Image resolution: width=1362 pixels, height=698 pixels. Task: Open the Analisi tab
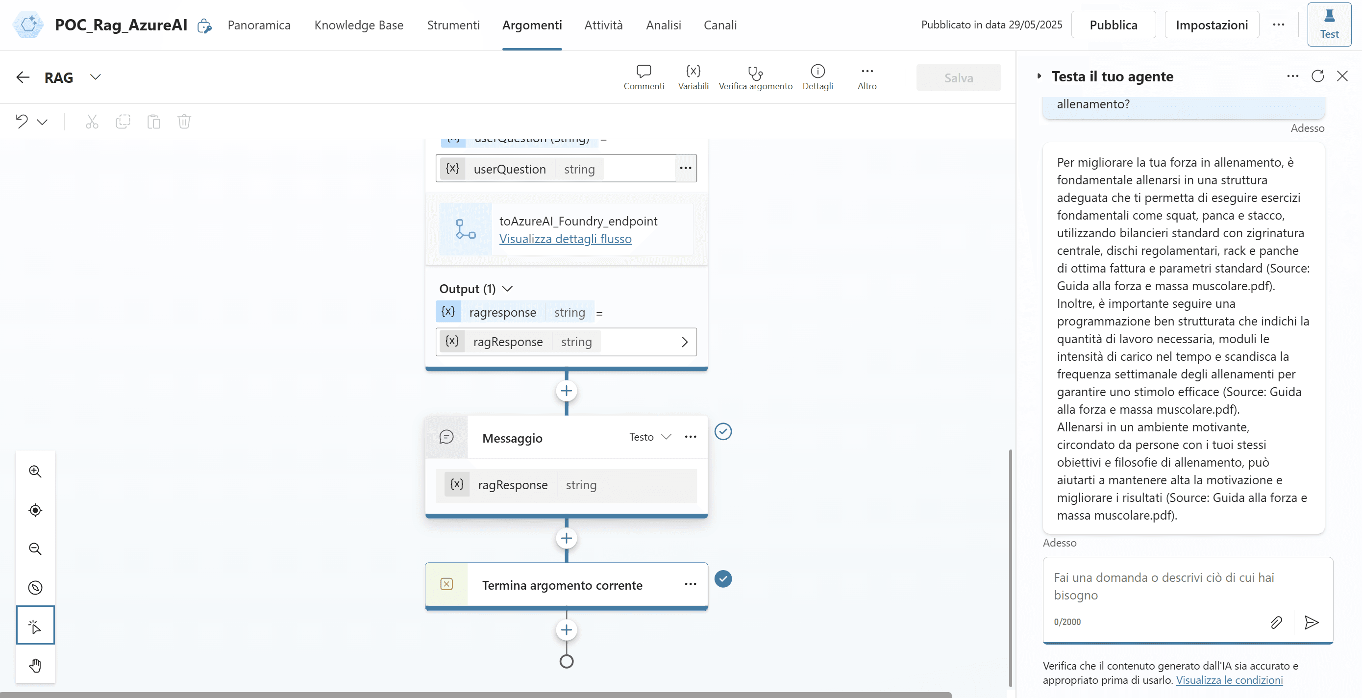tap(664, 25)
